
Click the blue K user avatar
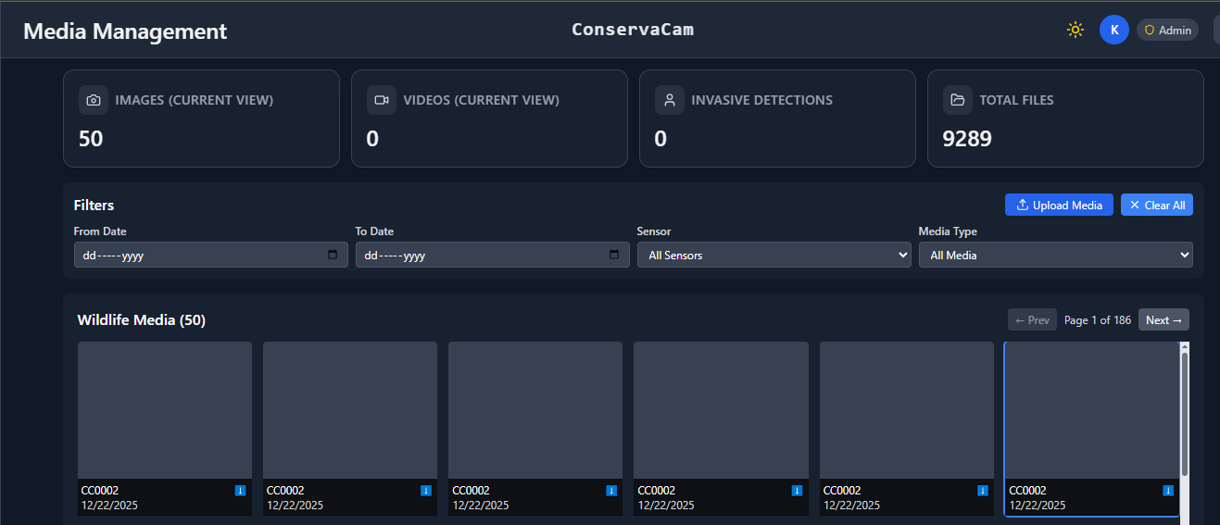click(1113, 30)
